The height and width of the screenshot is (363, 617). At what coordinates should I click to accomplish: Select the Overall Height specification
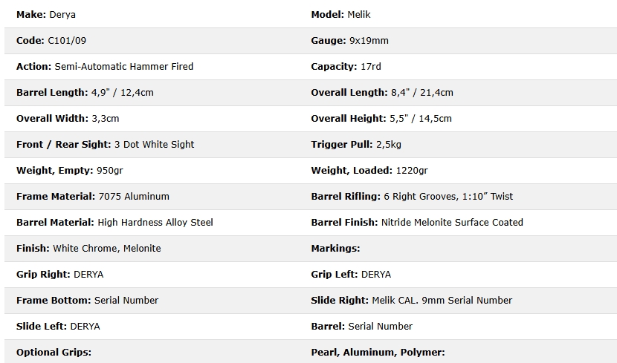pyautogui.click(x=381, y=119)
